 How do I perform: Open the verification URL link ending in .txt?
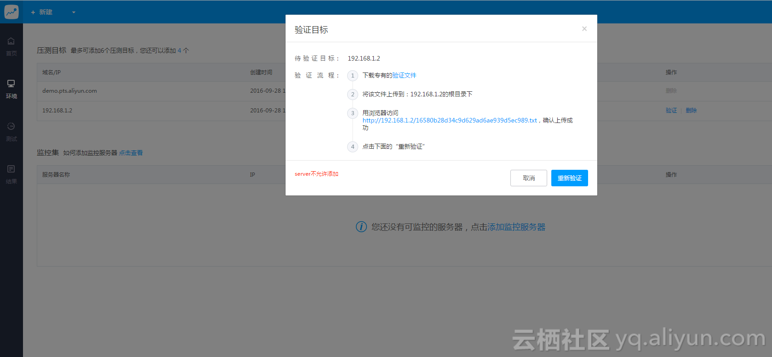pos(450,120)
